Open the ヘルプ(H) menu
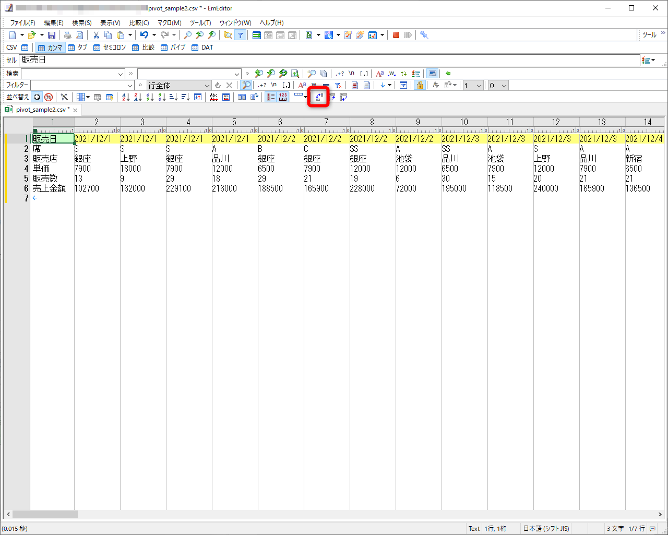The image size is (668, 535). (x=272, y=22)
